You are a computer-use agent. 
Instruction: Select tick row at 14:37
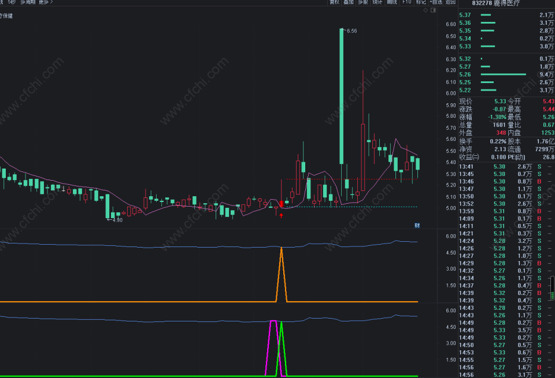505,286
